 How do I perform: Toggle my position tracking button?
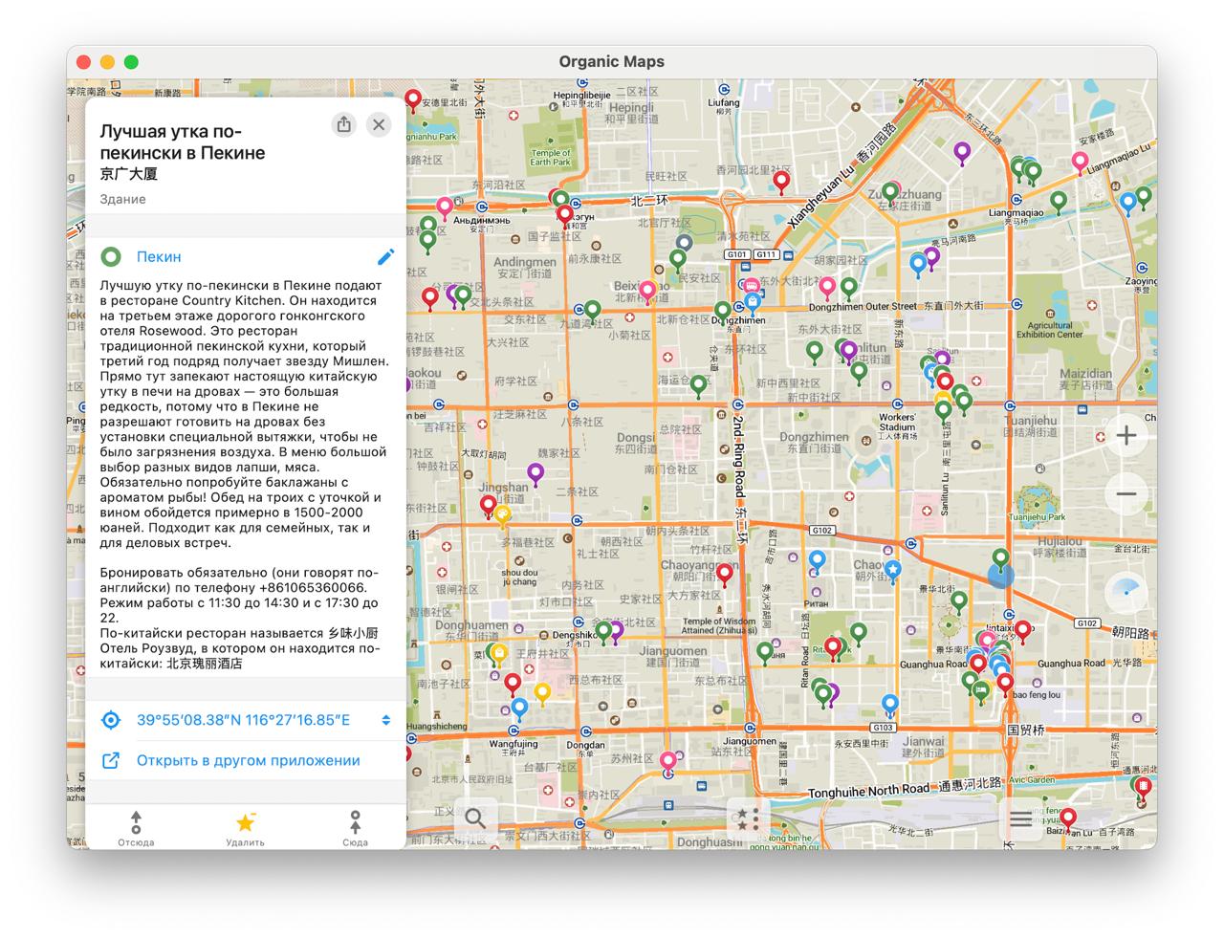coord(1126,590)
